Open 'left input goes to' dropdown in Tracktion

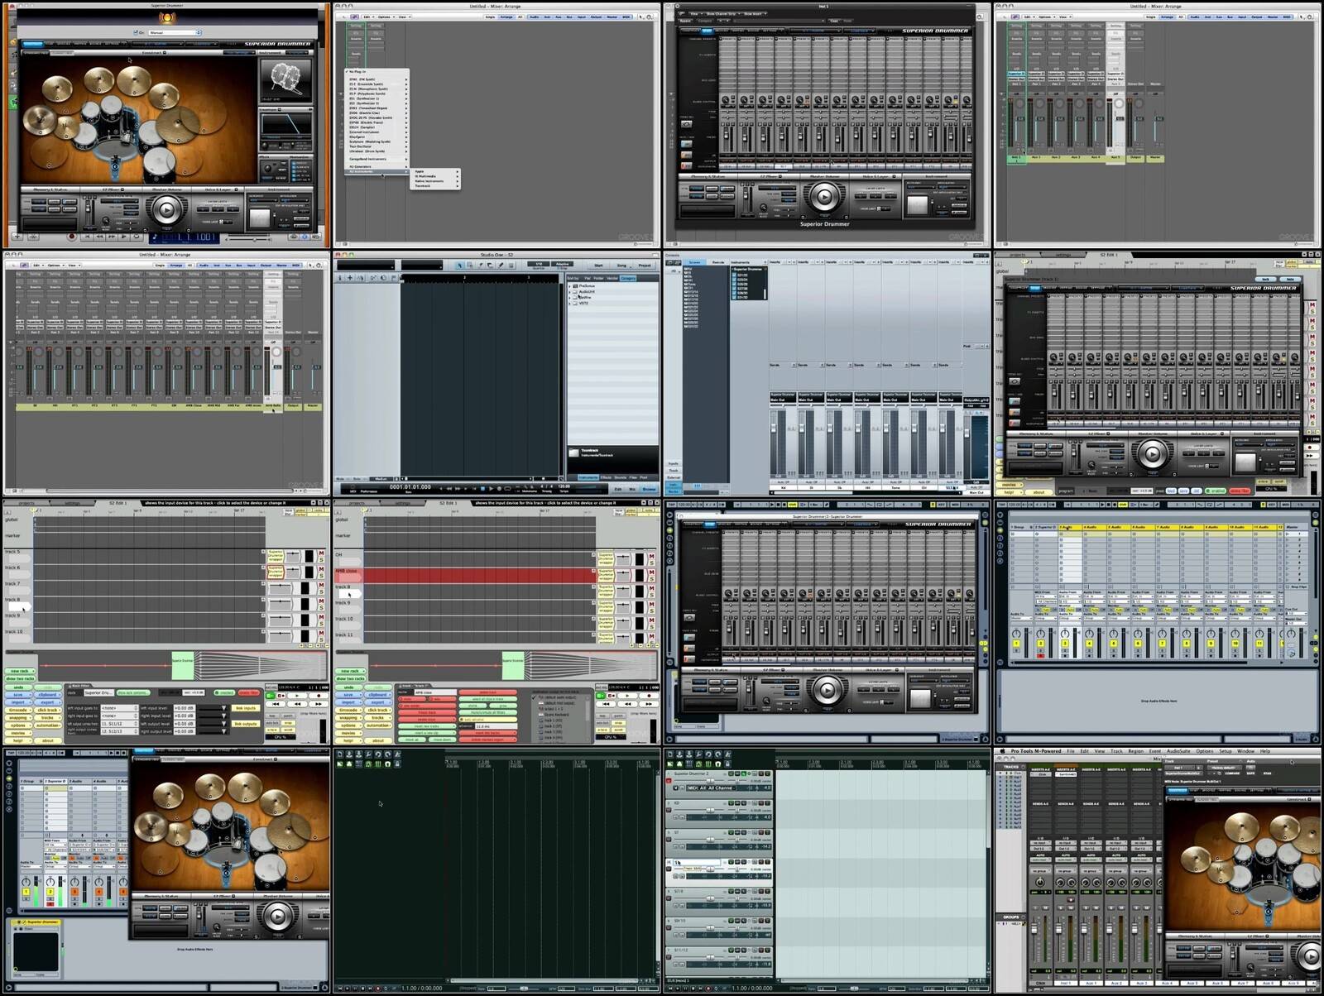click(119, 708)
